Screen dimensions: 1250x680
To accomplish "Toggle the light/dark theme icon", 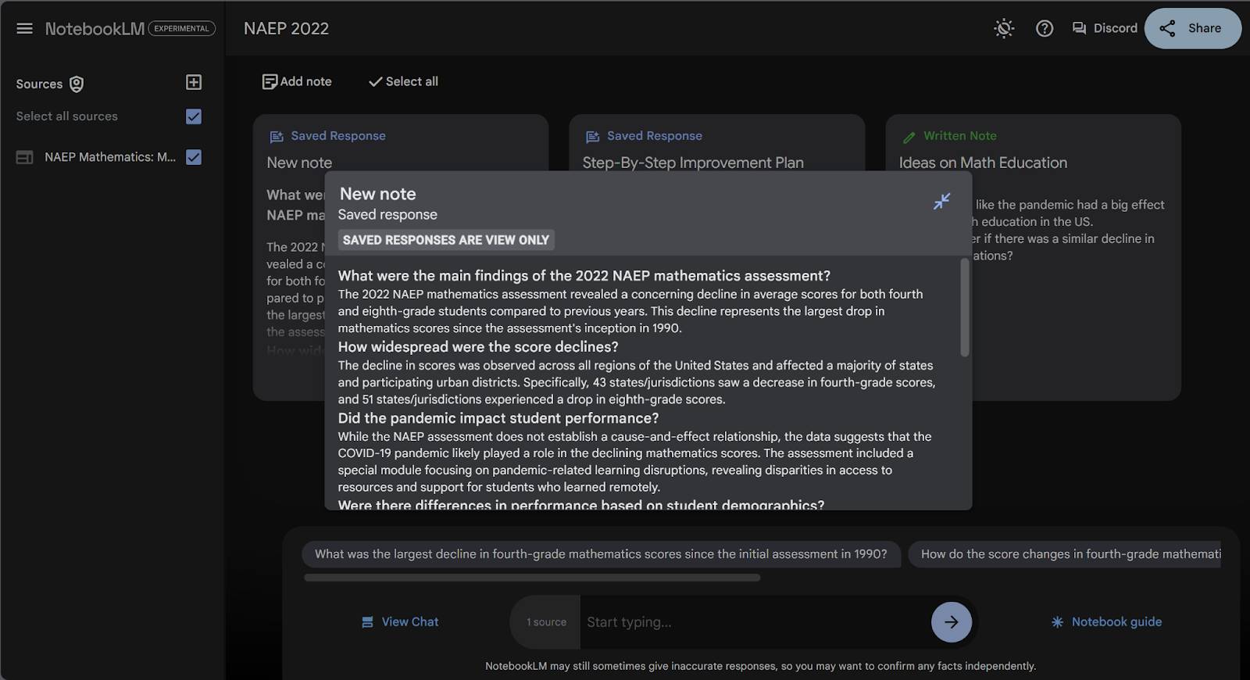I will coord(1004,28).
